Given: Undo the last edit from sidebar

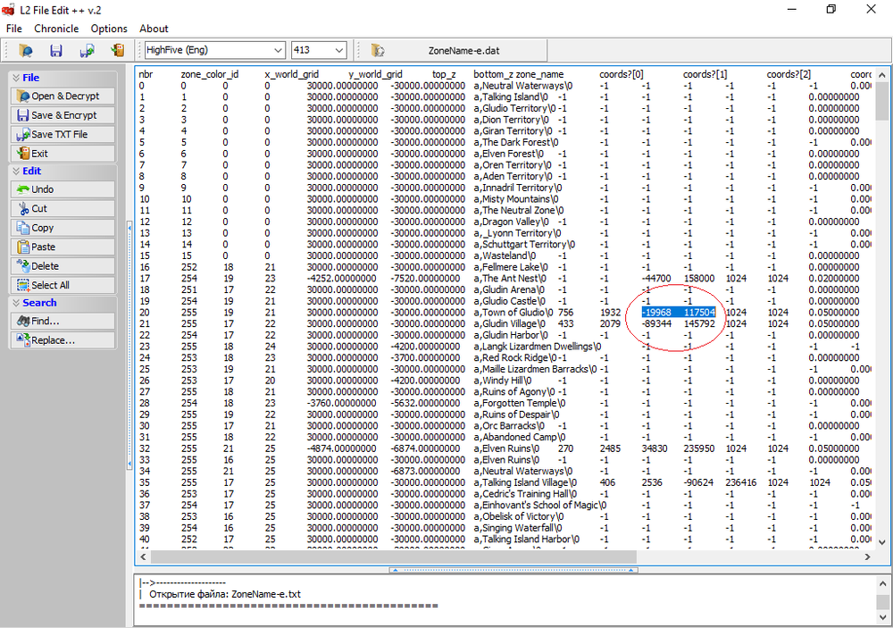Looking at the screenshot, I should [63, 189].
